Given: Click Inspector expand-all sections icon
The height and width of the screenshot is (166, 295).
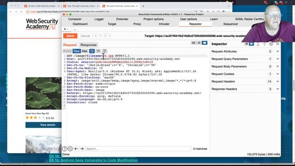Looking at the screenshot, I should (x=258, y=44).
